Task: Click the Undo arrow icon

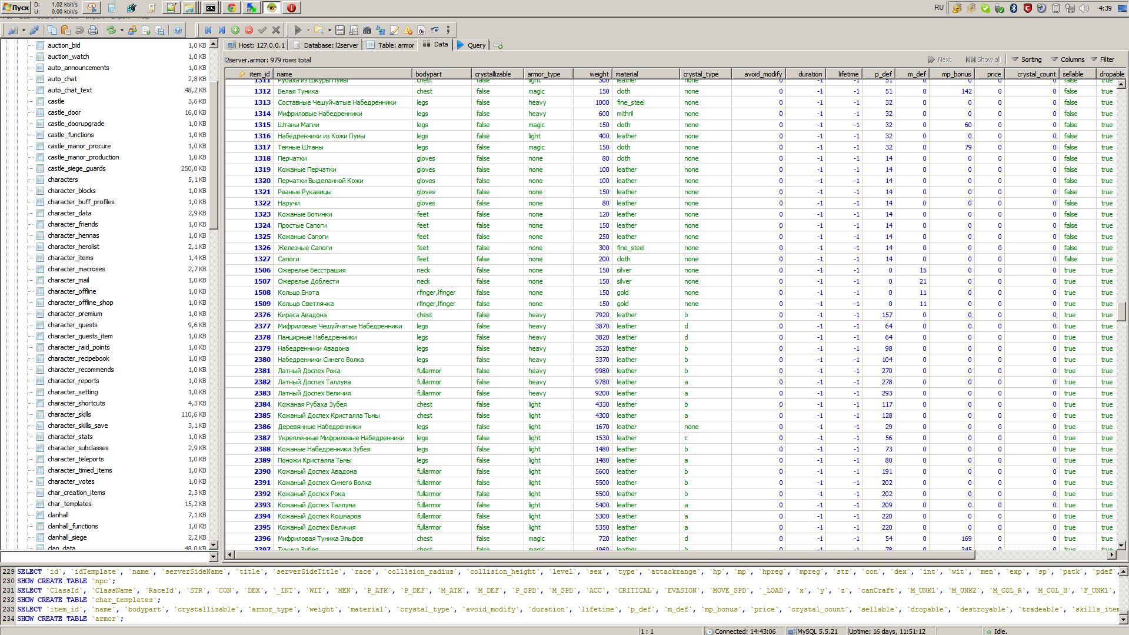Action: click(x=79, y=30)
